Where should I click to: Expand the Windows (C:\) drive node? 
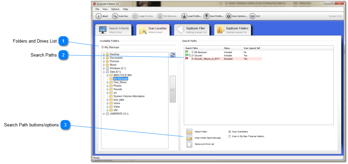pos(104,68)
